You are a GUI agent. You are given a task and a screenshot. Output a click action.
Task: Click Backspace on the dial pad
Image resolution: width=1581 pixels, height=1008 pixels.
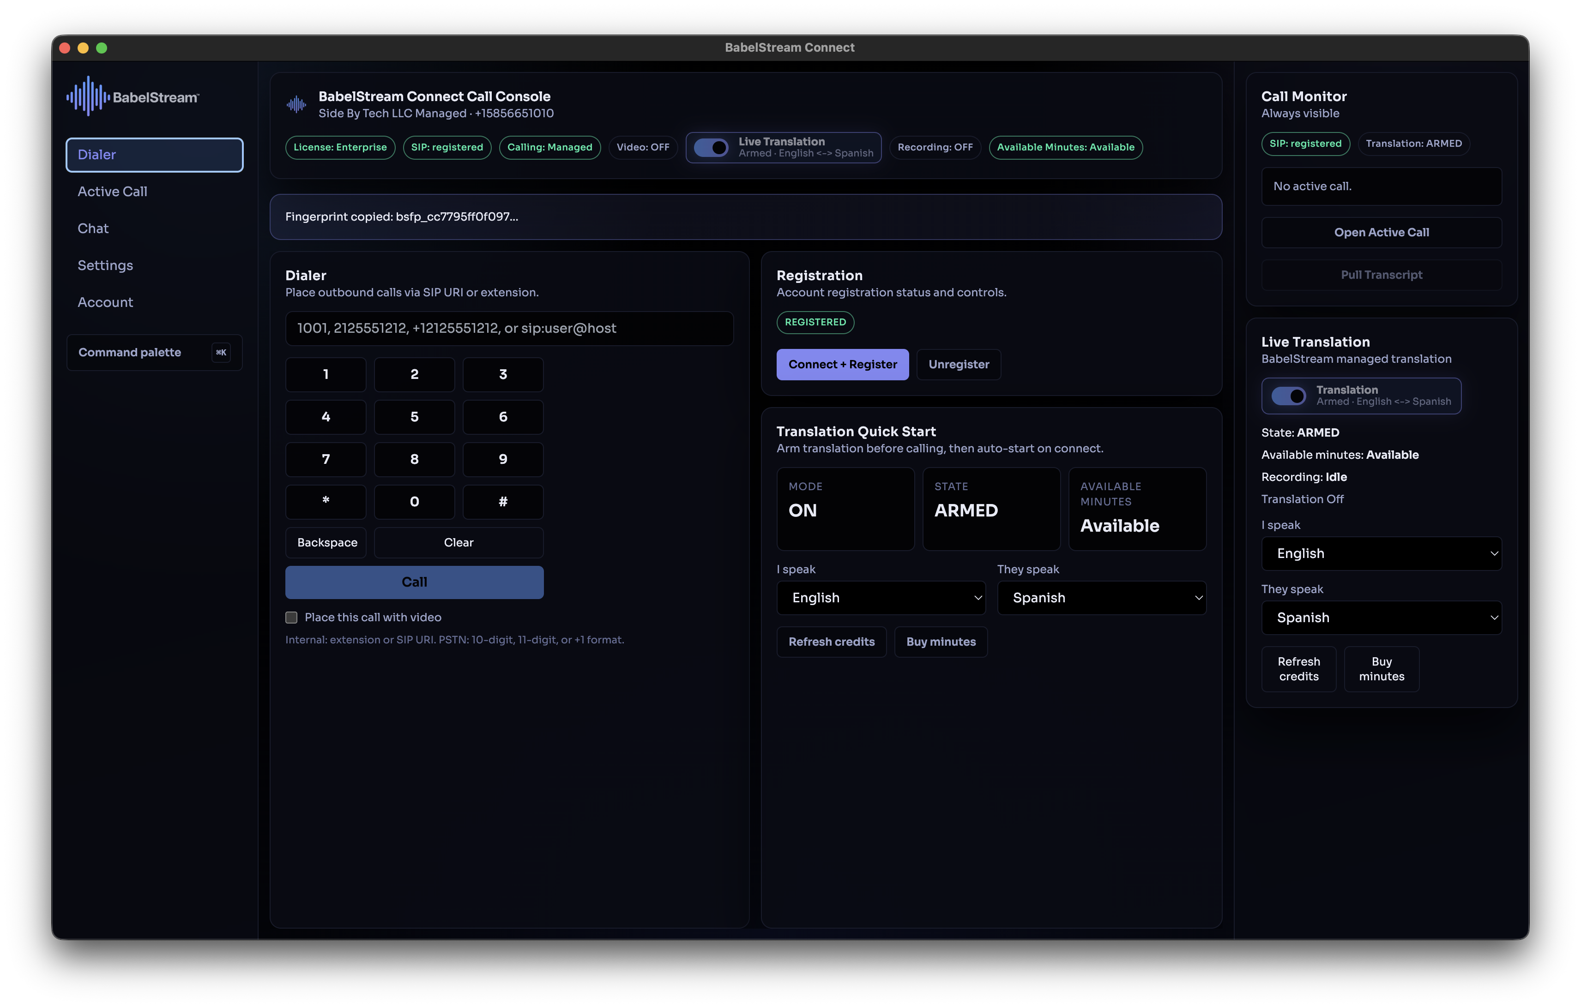(x=326, y=543)
